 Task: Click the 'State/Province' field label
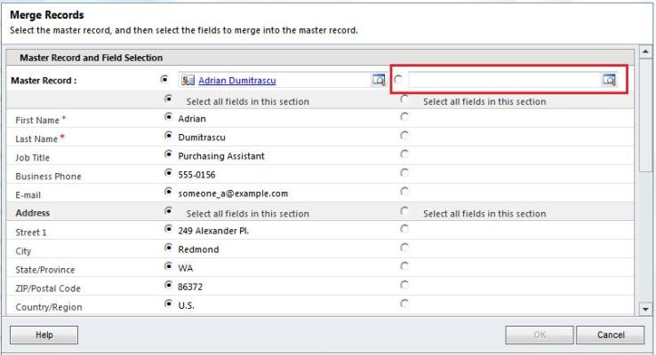(45, 270)
